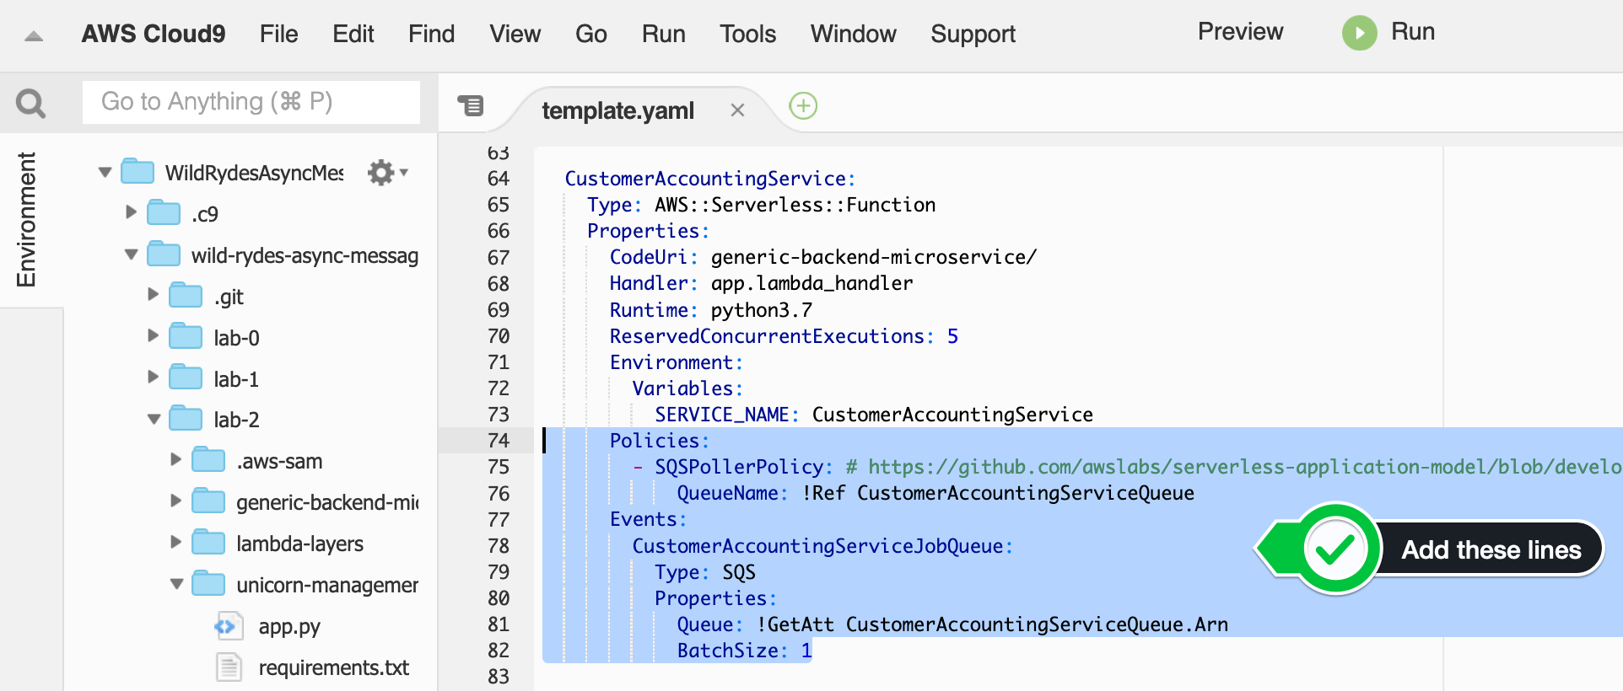1623x691 pixels.
Task: Click the CodeUri: generic-backend-microservice/ line
Action: pos(823,257)
